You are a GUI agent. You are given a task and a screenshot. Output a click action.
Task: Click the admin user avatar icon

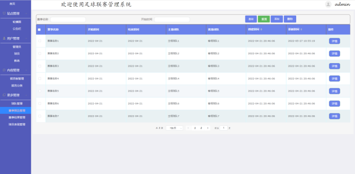click(328, 4)
